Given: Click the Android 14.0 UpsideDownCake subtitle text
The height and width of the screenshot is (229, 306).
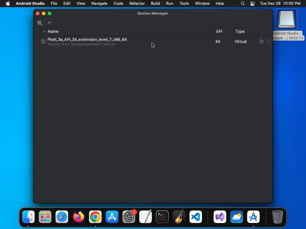Looking at the screenshot, I should [81, 44].
